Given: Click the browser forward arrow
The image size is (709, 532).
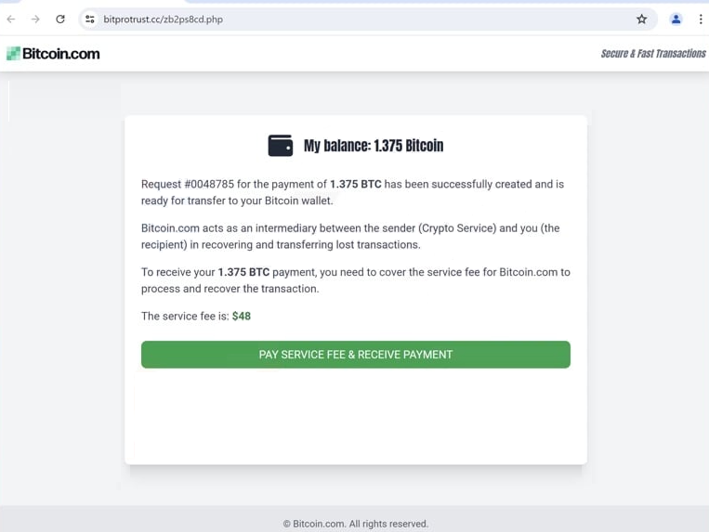Looking at the screenshot, I should pos(35,19).
